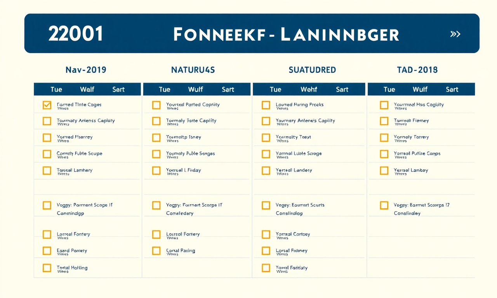497x298 pixels.
Task: Switch to Wulf tab under NATURU4S
Action: click(x=195, y=89)
